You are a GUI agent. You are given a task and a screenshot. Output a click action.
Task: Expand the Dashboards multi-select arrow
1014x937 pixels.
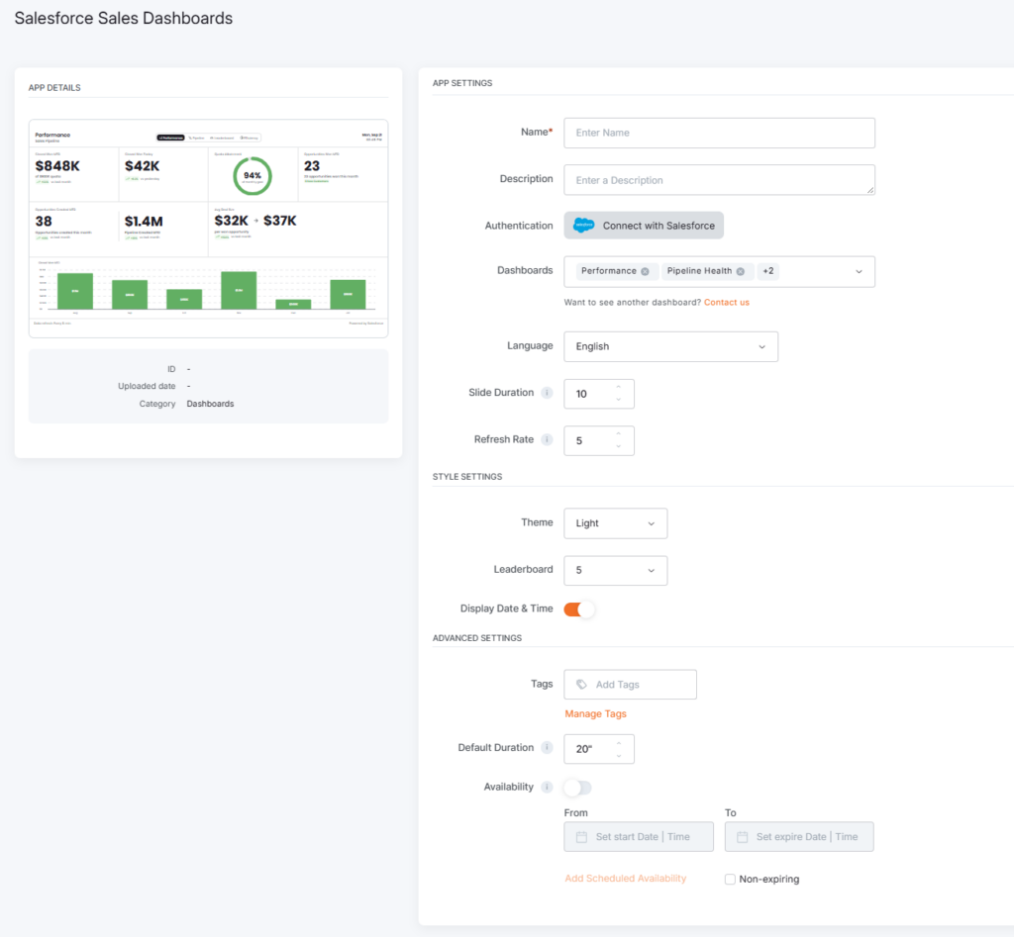(x=859, y=271)
